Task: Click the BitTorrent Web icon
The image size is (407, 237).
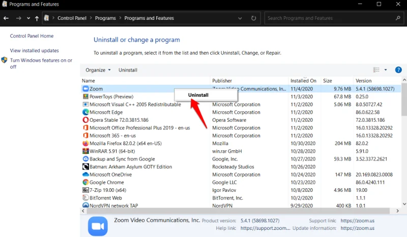Action: tap(85, 197)
